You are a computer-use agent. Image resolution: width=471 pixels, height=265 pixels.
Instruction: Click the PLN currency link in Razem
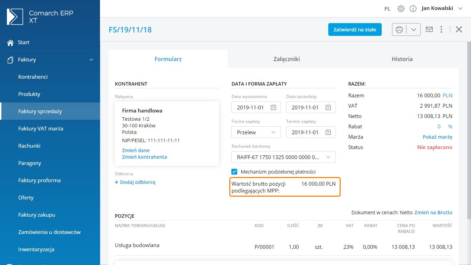[448, 96]
